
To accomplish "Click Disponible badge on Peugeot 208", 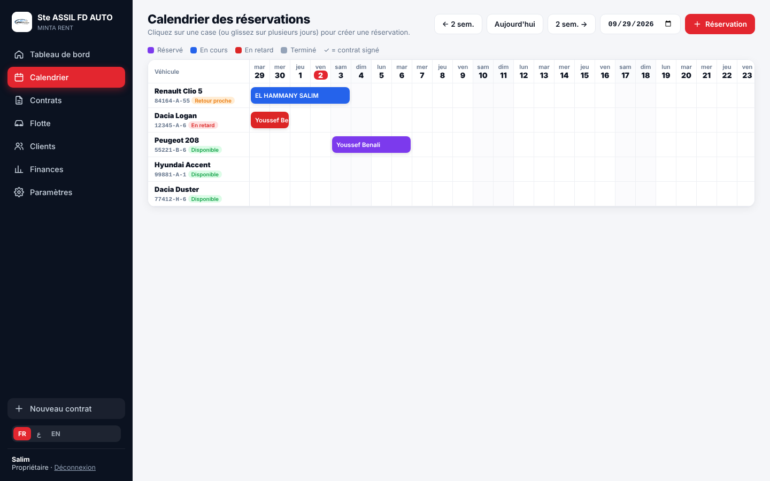I will tap(205, 150).
